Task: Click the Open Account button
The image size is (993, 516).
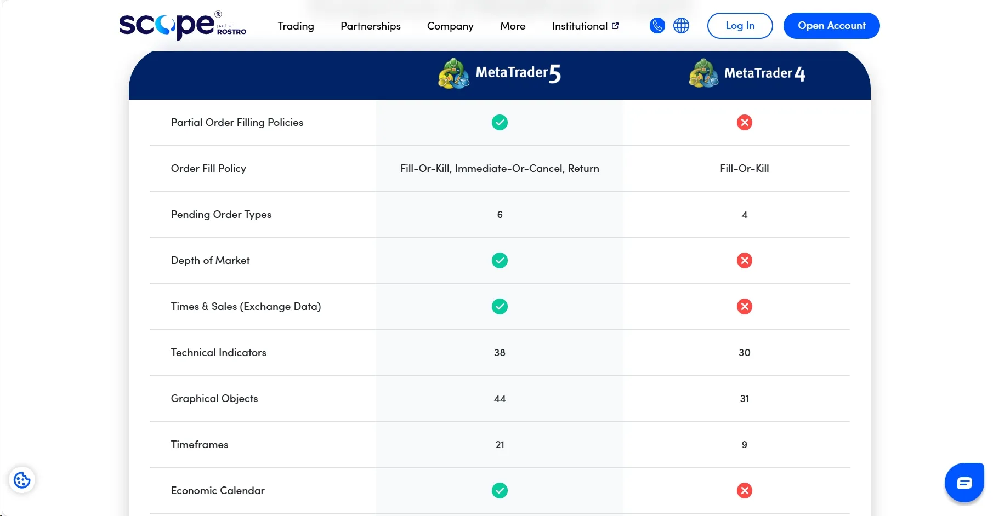Action: pyautogui.click(x=832, y=26)
